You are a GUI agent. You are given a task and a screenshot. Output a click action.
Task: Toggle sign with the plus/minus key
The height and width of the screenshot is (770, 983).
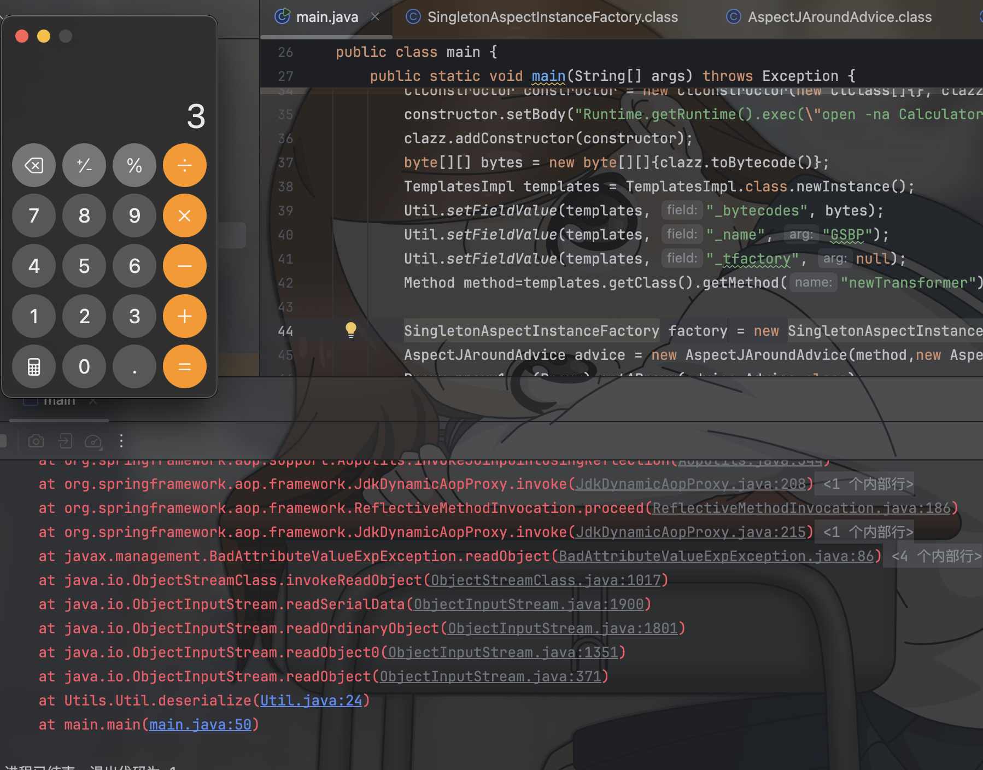[84, 165]
